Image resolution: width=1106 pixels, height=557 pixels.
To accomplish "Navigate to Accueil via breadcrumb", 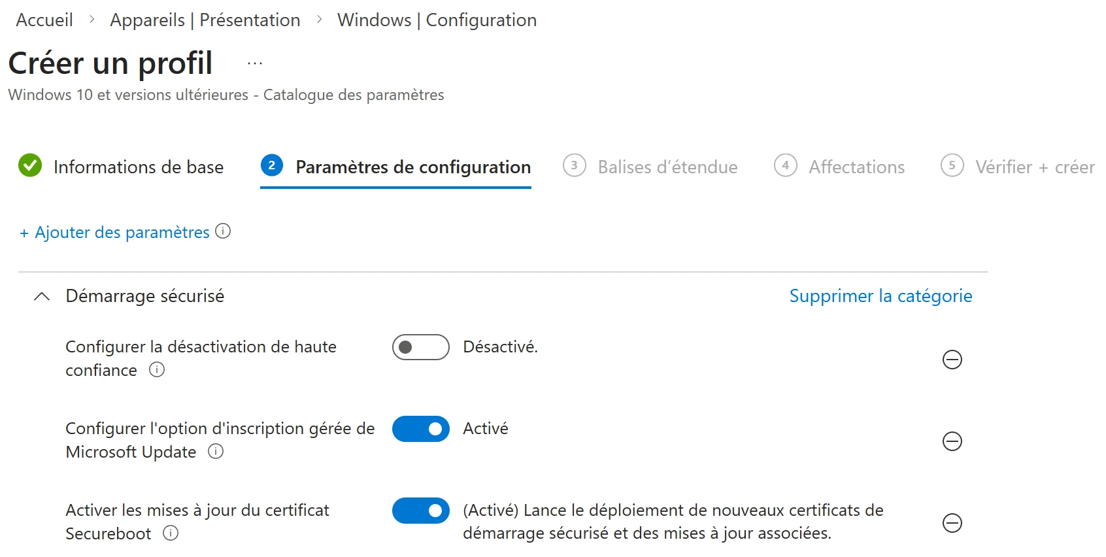I will 44,20.
